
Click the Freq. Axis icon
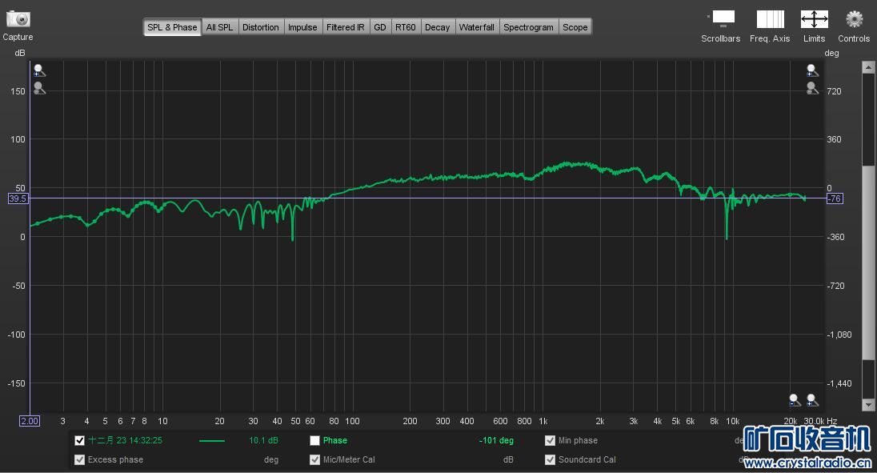(770, 18)
